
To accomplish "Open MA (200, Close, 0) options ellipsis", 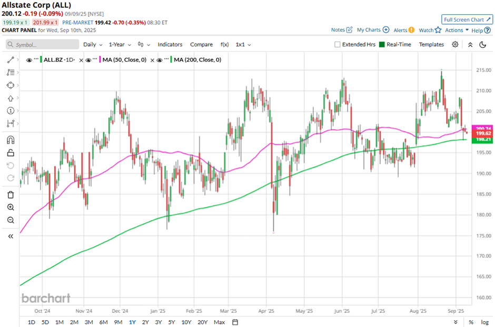I will coord(166,59).
